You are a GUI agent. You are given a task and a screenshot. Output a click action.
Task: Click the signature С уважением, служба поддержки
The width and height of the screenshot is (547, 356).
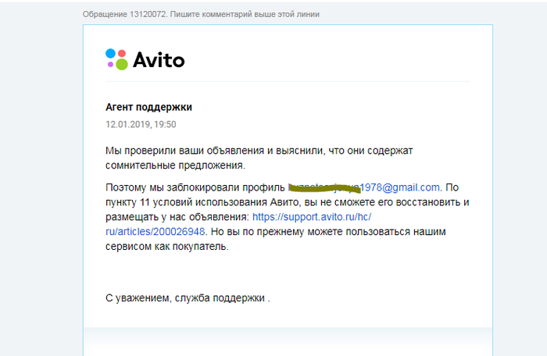pyautogui.click(x=186, y=298)
